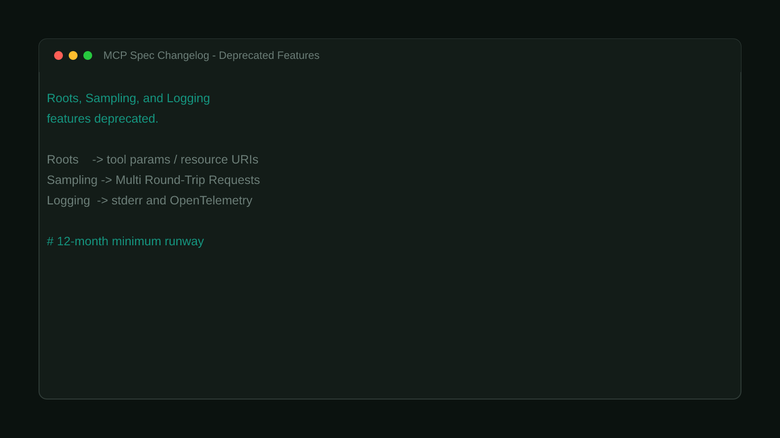The width and height of the screenshot is (780, 438).
Task: Click the red close window button
Action: 58,55
